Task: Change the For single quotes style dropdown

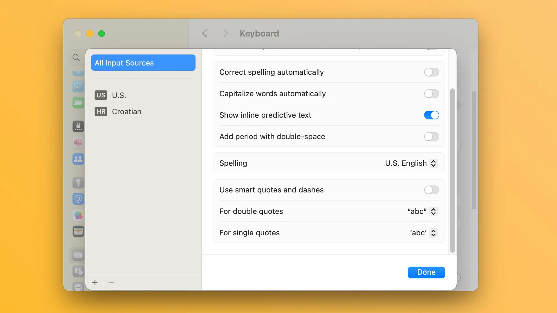Action: (422, 232)
